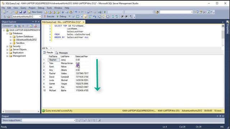Click the Execute query button

49,16
